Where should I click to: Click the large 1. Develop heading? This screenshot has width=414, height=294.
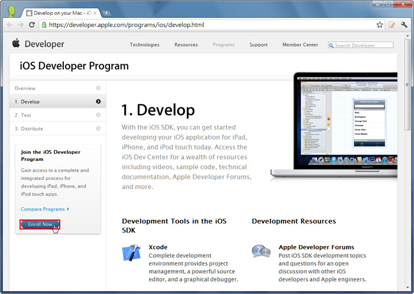158,110
